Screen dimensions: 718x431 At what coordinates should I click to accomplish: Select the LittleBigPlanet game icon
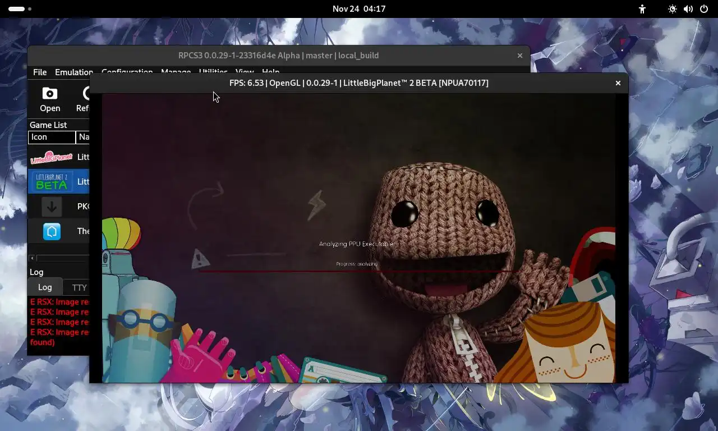(x=51, y=157)
